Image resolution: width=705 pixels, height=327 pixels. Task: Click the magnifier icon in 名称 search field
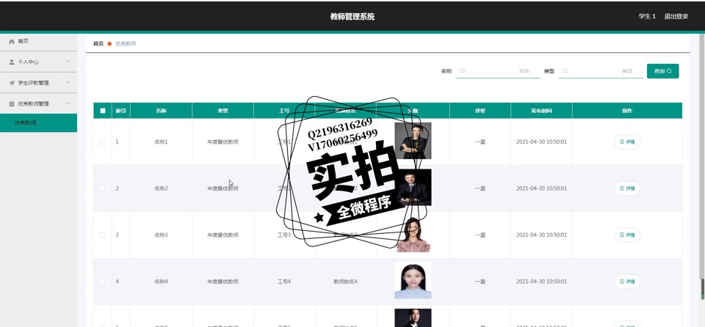pyautogui.click(x=462, y=71)
